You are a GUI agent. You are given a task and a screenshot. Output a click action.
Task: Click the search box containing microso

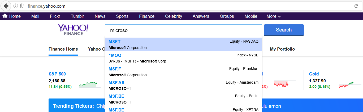[183, 30]
